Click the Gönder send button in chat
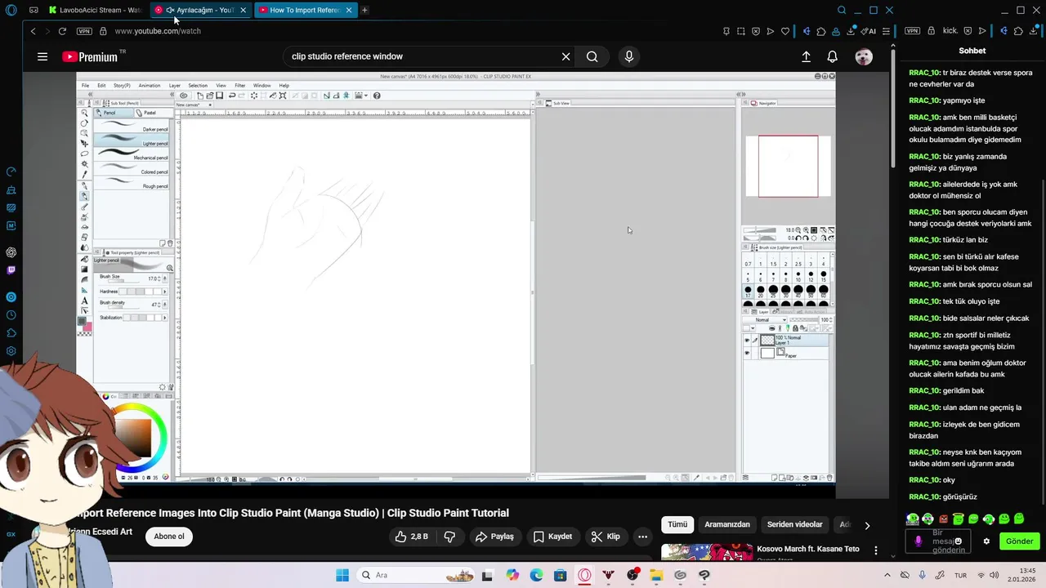This screenshot has height=588, width=1046. pyautogui.click(x=1019, y=541)
